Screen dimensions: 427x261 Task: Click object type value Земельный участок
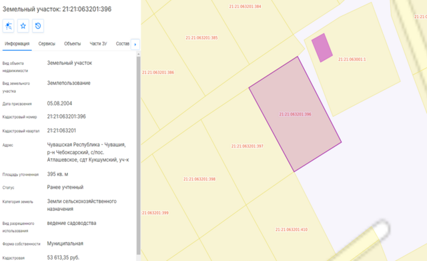tap(69, 63)
